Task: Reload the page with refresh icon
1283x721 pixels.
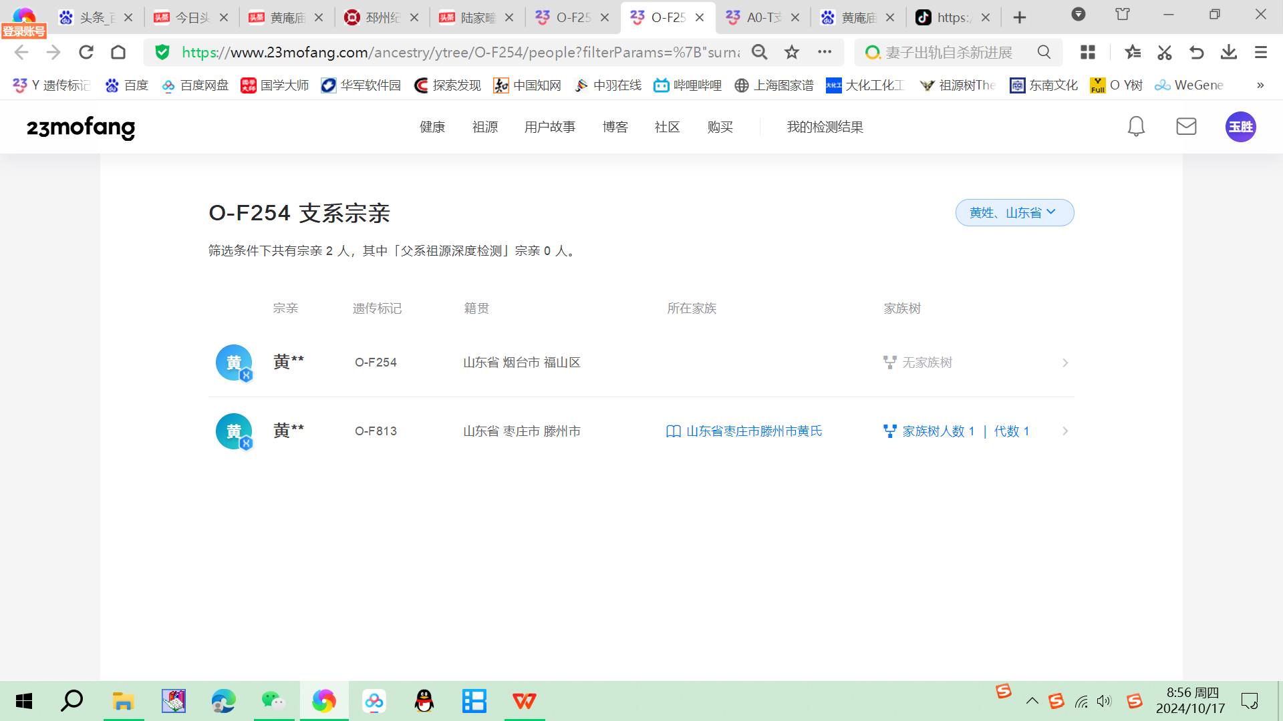Action: coord(86,52)
